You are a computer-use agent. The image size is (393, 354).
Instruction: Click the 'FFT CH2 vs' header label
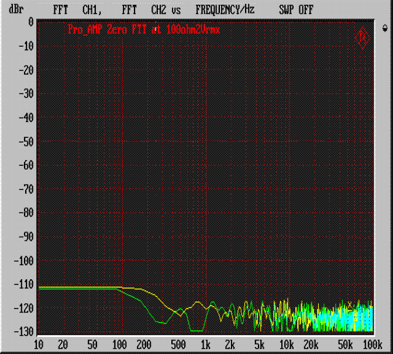(151, 10)
